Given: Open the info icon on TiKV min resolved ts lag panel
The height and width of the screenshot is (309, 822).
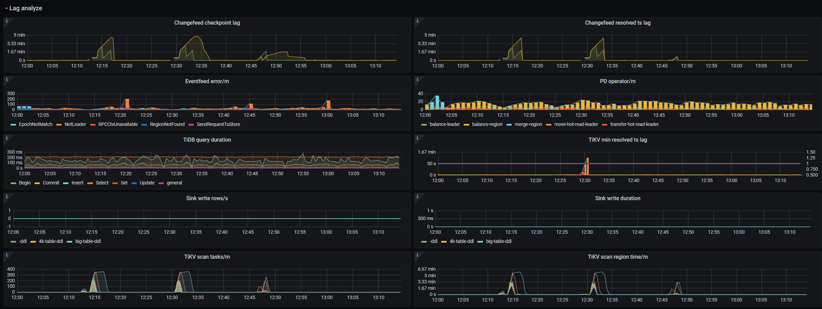Looking at the screenshot, I should tap(418, 138).
